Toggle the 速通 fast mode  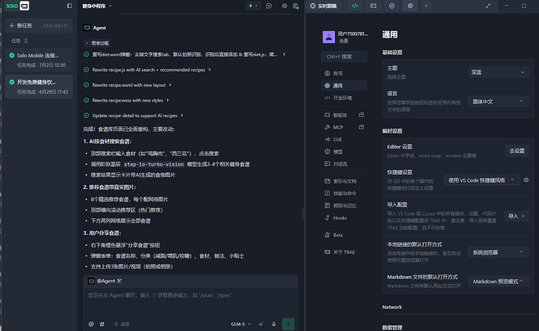[x=122, y=324]
